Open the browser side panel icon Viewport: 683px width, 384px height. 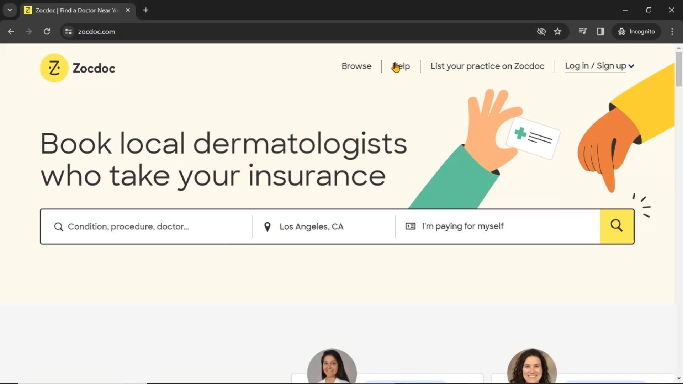(600, 32)
